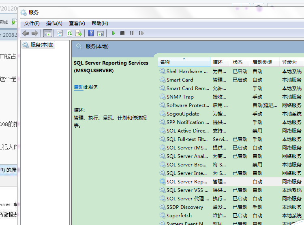Open the blue Help question-mark icon
Image resolution: width=304 pixels, height=225 pixels.
[x=91, y=33]
